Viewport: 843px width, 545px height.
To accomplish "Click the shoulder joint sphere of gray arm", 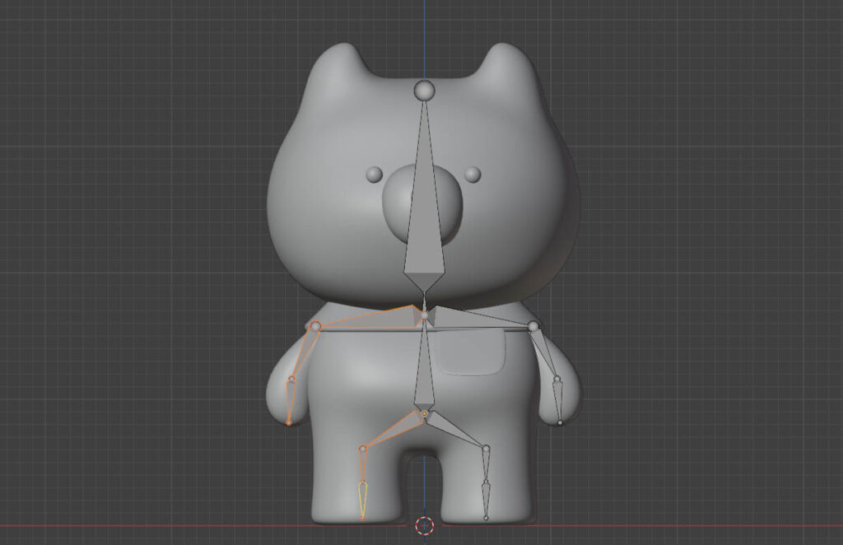I will pyautogui.click(x=533, y=327).
